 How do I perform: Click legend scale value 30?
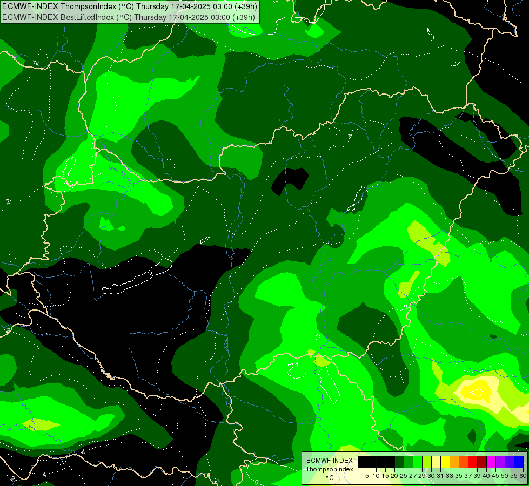point(431,476)
